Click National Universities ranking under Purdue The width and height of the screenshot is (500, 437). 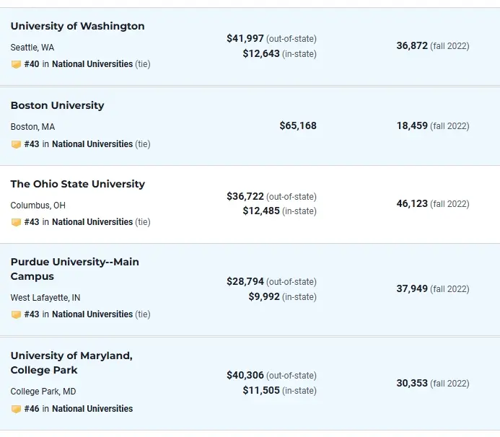pos(92,314)
